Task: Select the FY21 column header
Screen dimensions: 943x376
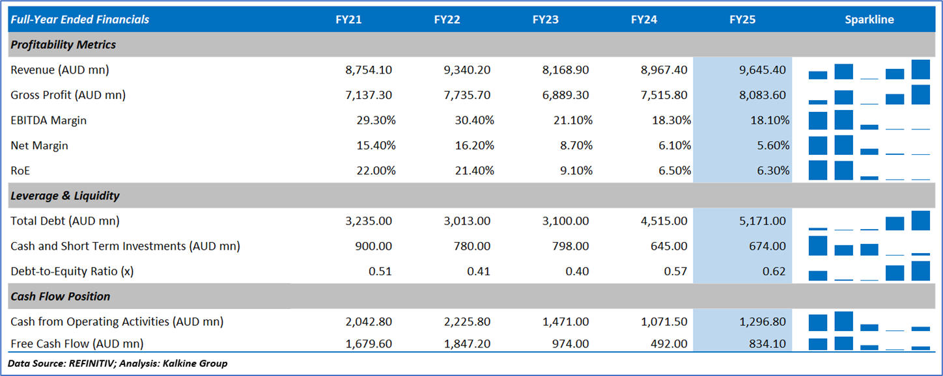Action: 348,20
